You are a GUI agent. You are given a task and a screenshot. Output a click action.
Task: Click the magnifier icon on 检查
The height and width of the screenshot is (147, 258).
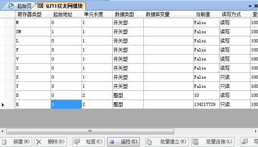[77, 141]
